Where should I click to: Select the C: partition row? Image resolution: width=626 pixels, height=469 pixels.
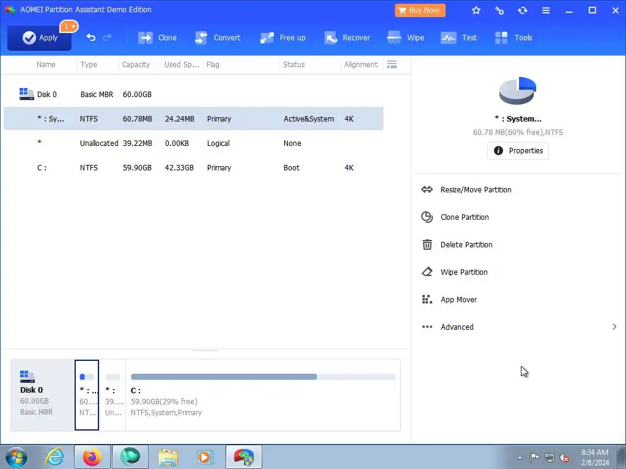point(194,167)
